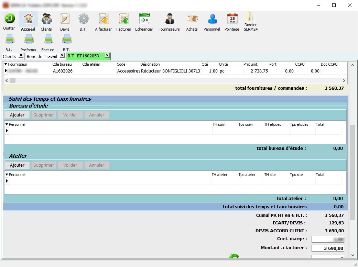
Task: Click the Code cell Accessoires
Action: click(x=128, y=71)
